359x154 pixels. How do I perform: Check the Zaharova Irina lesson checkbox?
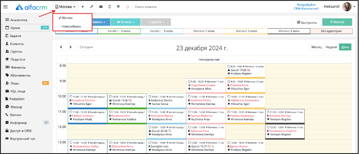[x=189, y=128]
